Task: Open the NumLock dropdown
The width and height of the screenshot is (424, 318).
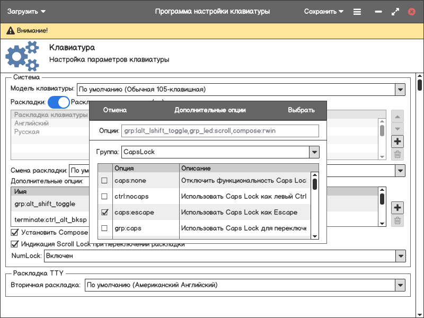Action: coord(400,256)
